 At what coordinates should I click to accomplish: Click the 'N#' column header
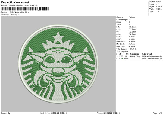click(x=120, y=54)
